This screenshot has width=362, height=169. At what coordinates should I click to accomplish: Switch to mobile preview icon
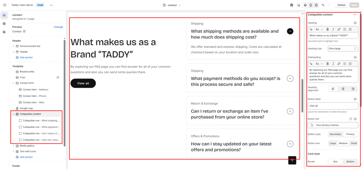coord(311,5)
